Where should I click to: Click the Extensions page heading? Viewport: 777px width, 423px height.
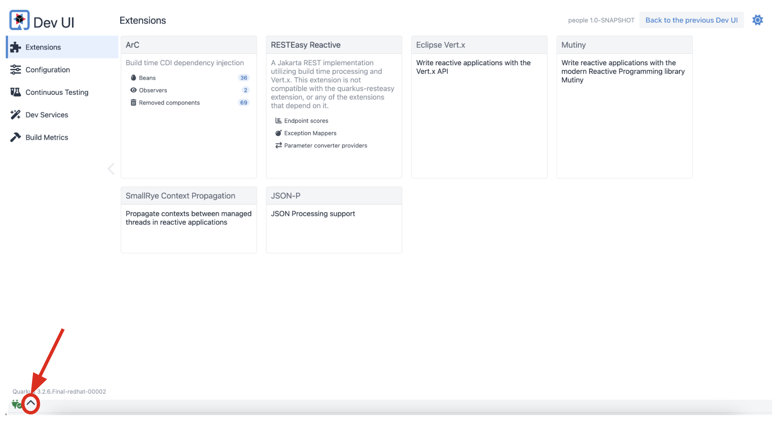(142, 20)
